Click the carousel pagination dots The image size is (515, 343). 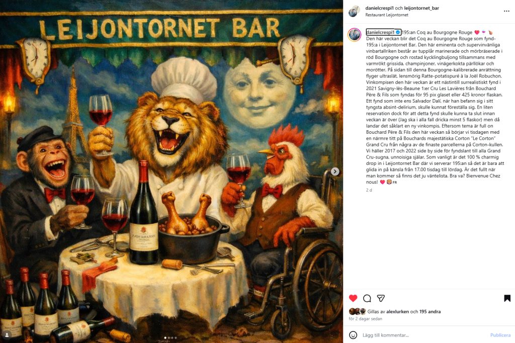pos(170,337)
